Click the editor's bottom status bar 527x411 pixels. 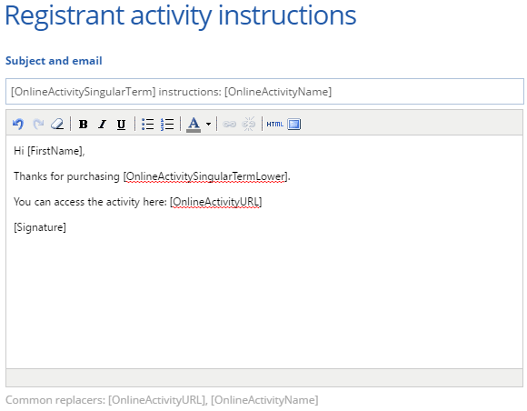pyautogui.click(x=264, y=377)
